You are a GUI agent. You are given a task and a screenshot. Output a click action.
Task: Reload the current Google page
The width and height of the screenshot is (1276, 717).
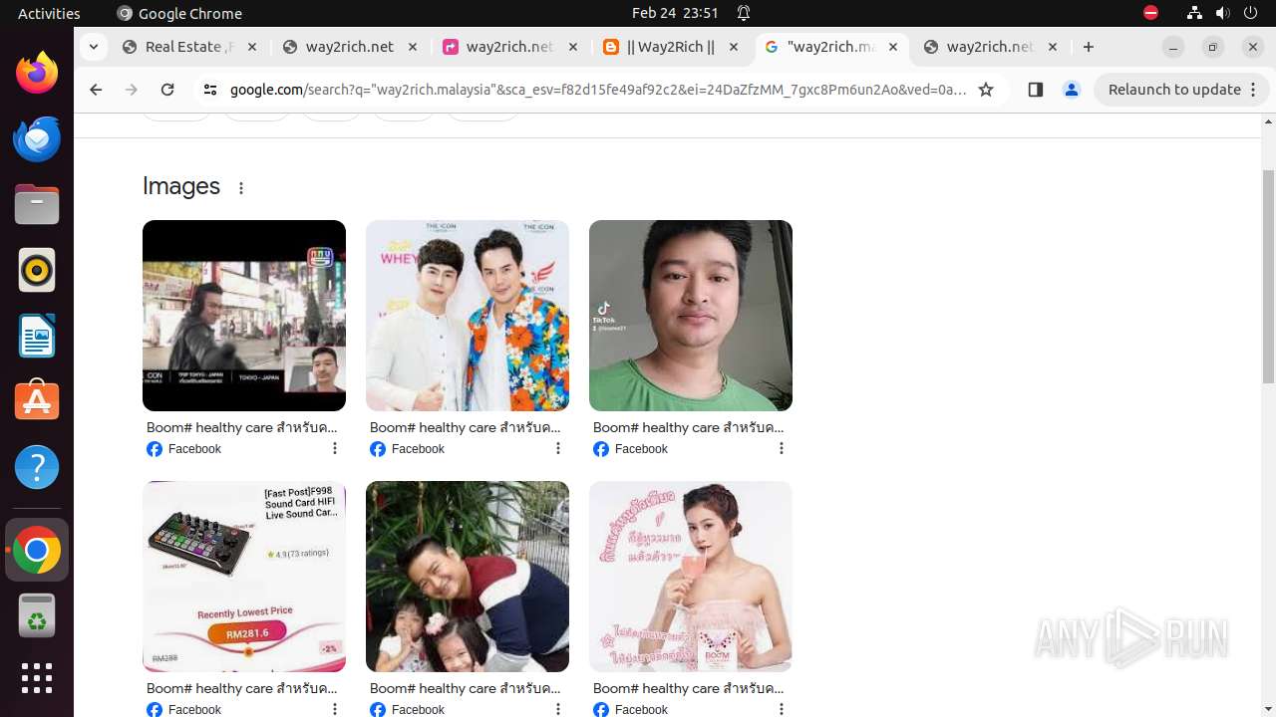pos(167,90)
